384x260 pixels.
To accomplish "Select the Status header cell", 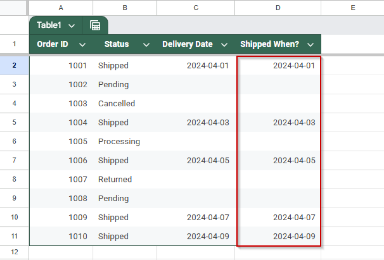I will [x=116, y=44].
